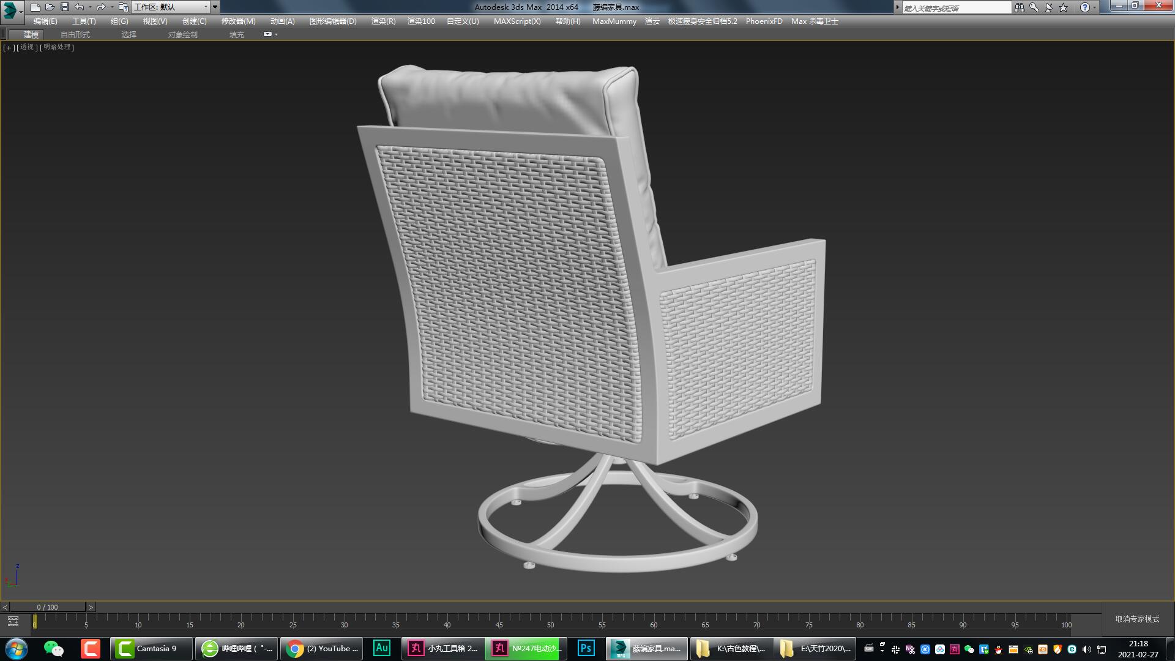Screen dimensions: 1175x661
Task: Click the Manage Project Folder icon
Action: click(x=122, y=7)
